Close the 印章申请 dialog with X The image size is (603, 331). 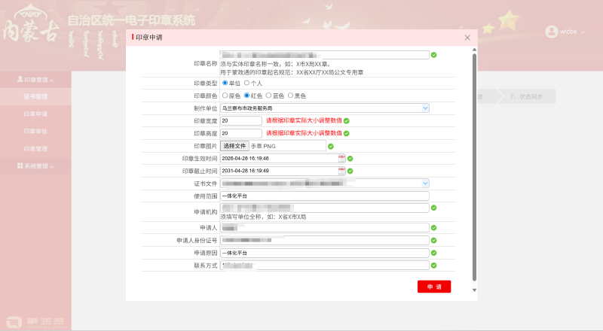pyautogui.click(x=467, y=37)
